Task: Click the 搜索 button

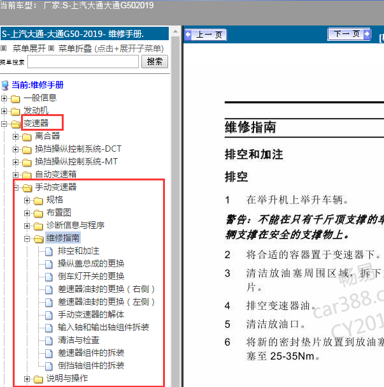Action: click(155, 61)
